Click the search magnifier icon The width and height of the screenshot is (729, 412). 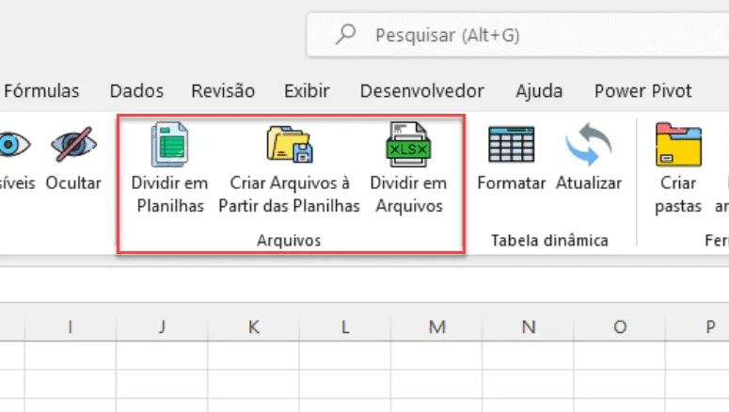point(346,35)
